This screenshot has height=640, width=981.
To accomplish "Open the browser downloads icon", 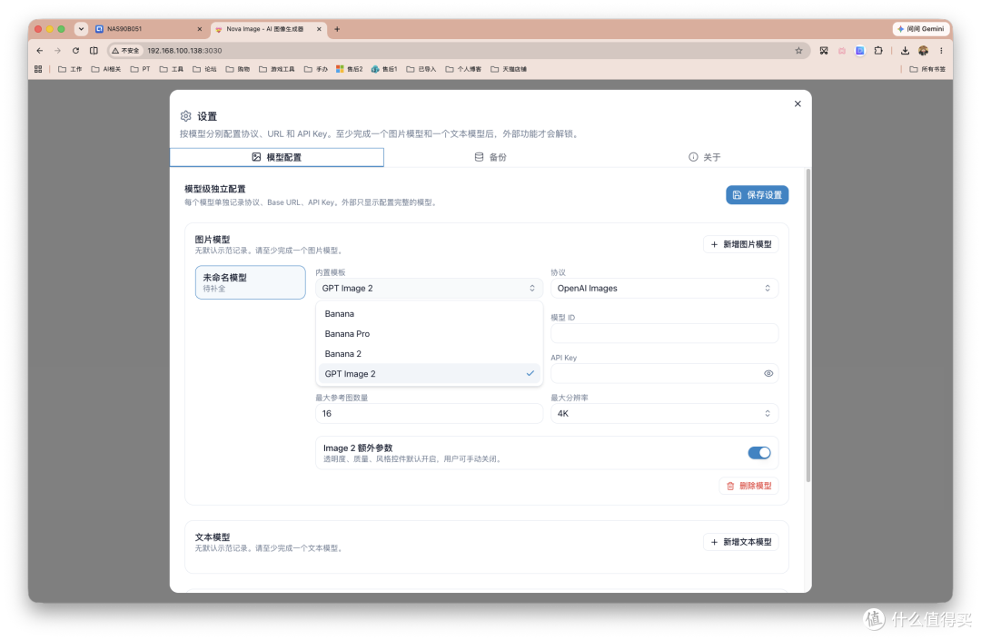I will point(905,51).
